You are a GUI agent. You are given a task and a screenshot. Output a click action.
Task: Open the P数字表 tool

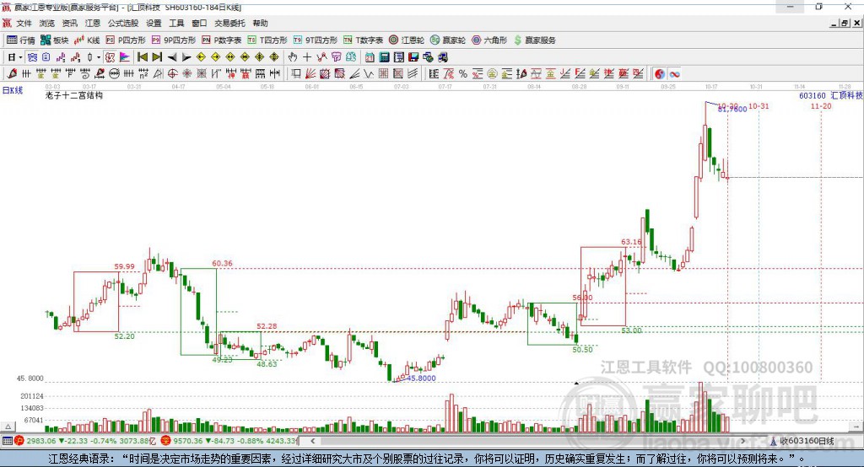click(222, 40)
